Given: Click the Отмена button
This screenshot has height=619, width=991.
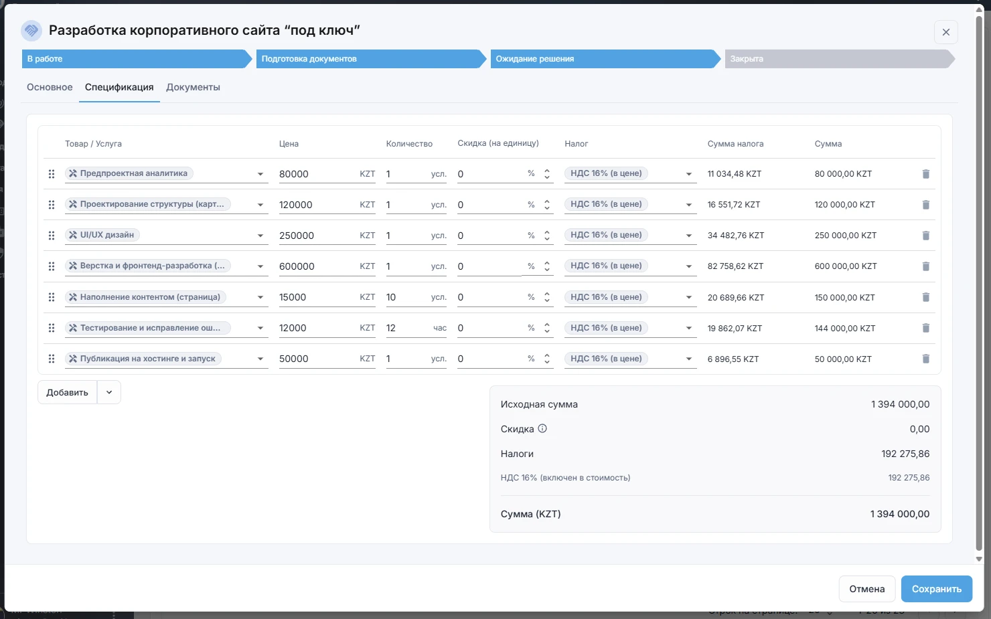Looking at the screenshot, I should point(866,589).
